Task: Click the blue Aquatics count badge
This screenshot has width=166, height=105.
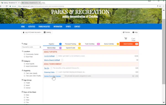Action: (x=60, y=44)
